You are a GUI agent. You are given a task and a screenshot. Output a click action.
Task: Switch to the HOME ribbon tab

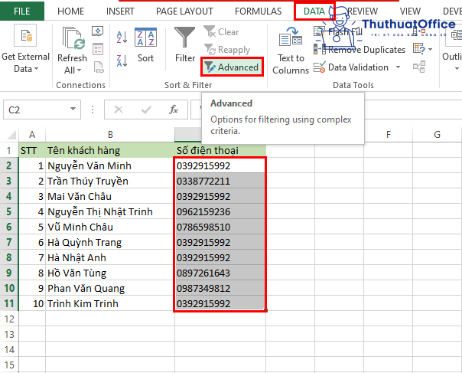(x=70, y=11)
